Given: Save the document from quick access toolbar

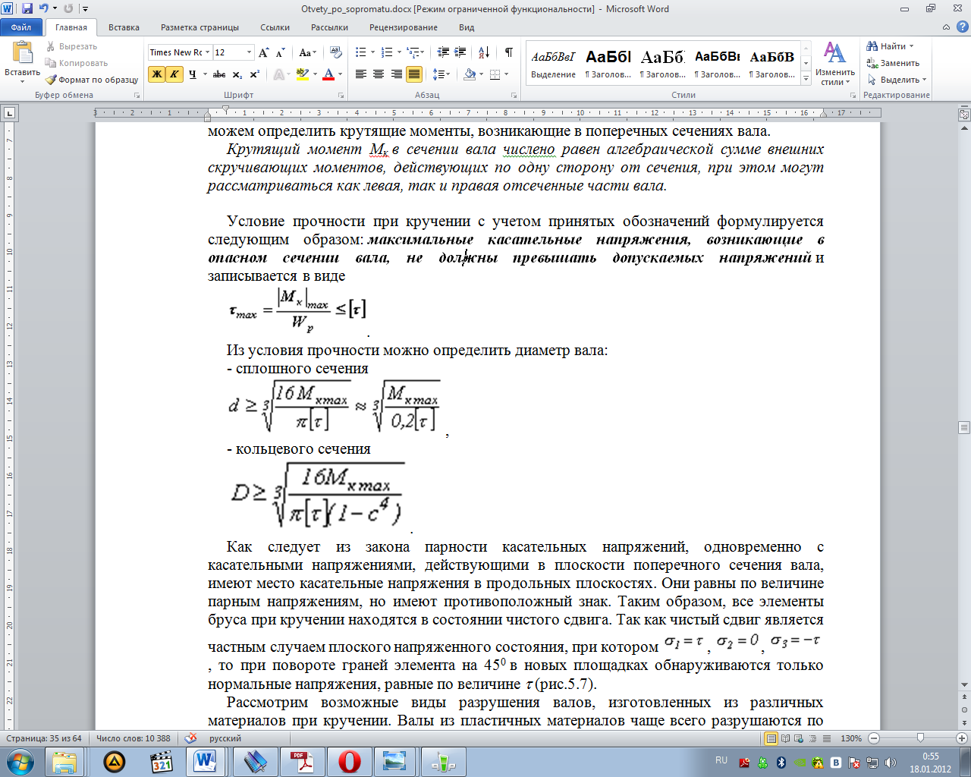Looking at the screenshot, I should [27, 8].
